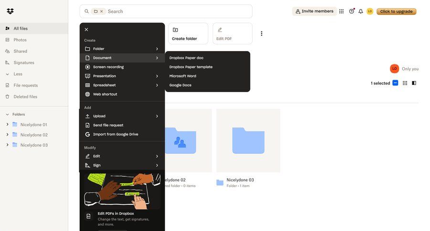This screenshot has height=231, width=430.
Task: Open Deleted files in sidebar
Action: [34, 97]
